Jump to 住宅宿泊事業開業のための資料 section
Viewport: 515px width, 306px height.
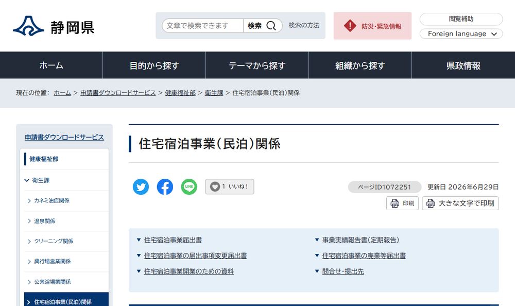point(189,271)
